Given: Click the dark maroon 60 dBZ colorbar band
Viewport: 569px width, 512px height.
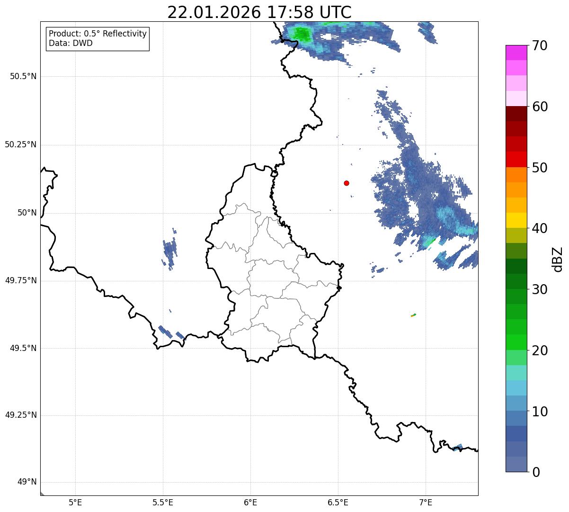Looking at the screenshot, I should (x=516, y=114).
